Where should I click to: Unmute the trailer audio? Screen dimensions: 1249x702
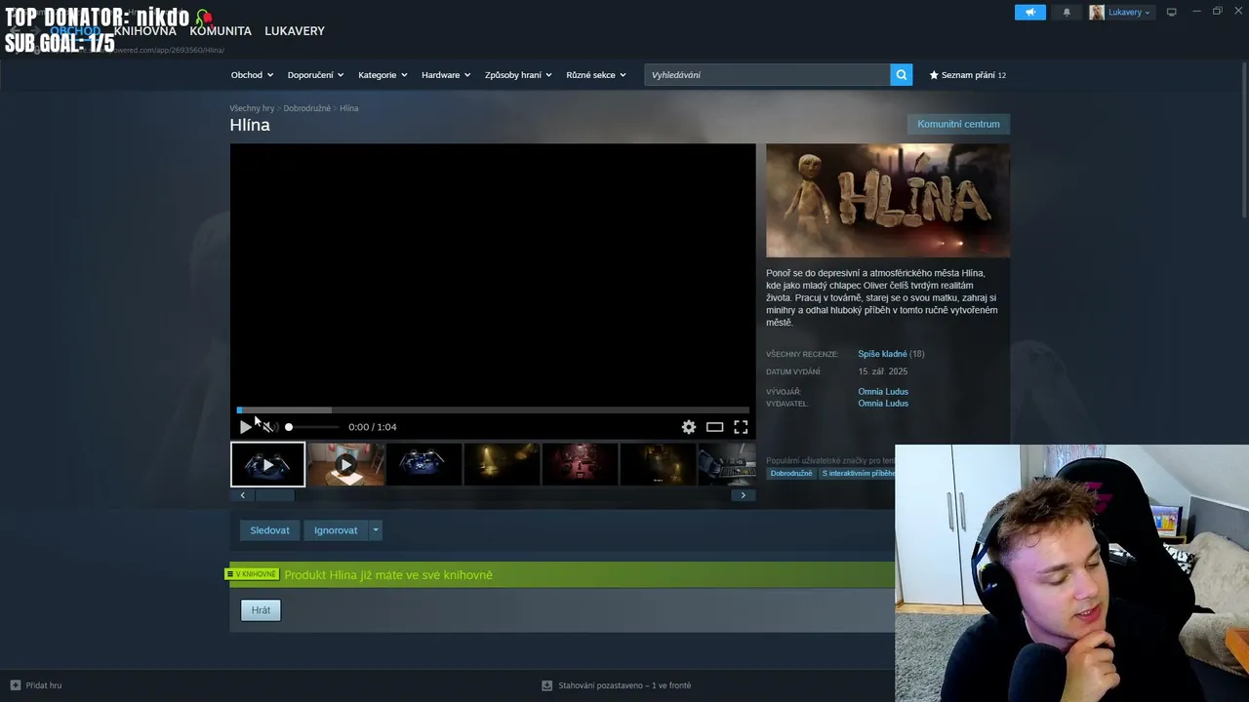tap(268, 427)
